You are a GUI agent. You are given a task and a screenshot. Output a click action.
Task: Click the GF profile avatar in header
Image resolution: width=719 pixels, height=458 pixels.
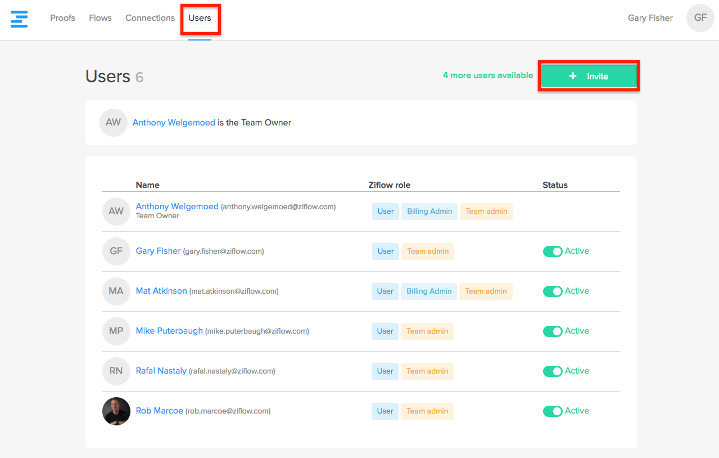[x=700, y=18]
